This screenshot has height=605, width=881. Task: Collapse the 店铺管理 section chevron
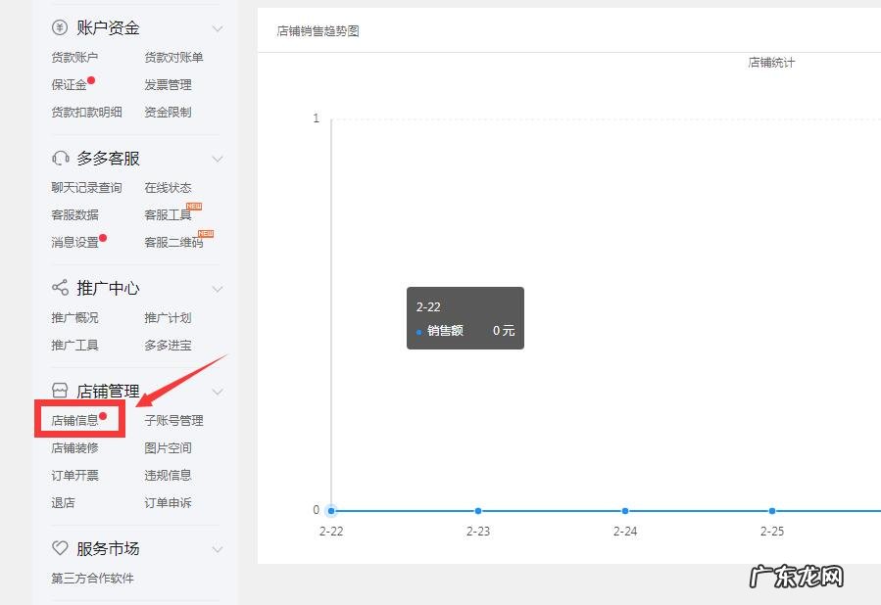pyautogui.click(x=218, y=390)
